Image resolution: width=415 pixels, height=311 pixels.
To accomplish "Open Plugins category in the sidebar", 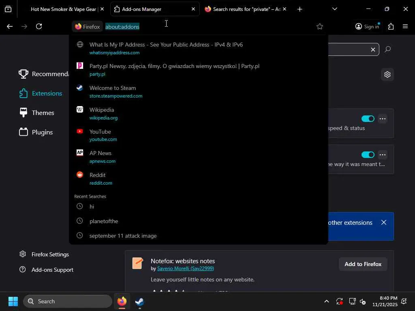I will 36,132.
